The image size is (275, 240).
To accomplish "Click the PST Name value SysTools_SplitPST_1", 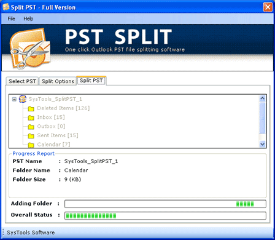I will [x=91, y=161].
